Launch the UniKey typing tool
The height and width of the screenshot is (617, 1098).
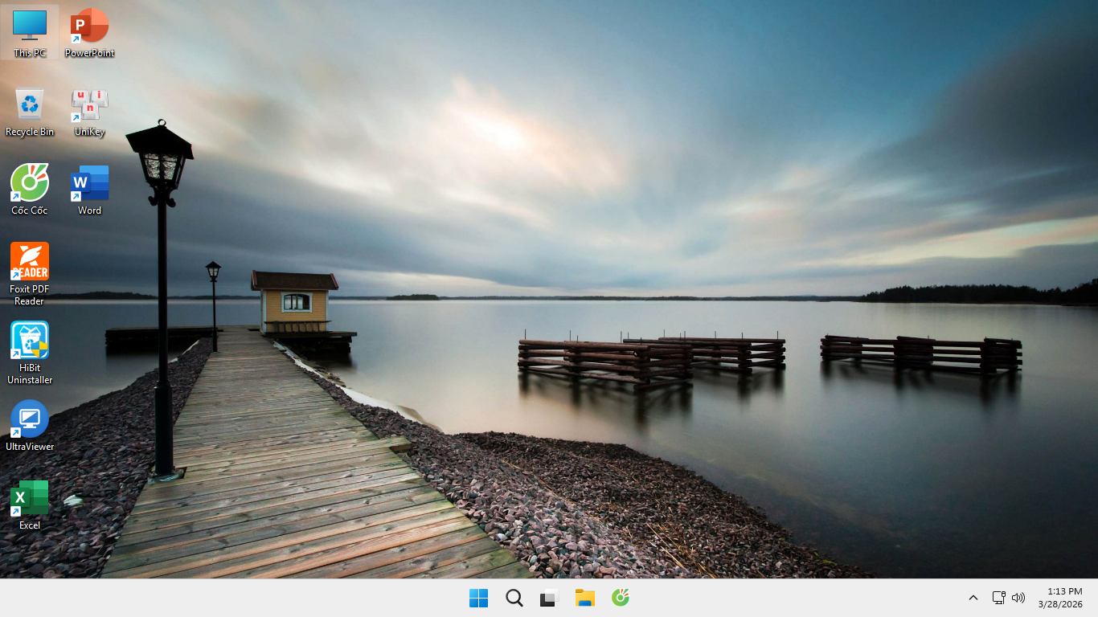click(x=89, y=104)
